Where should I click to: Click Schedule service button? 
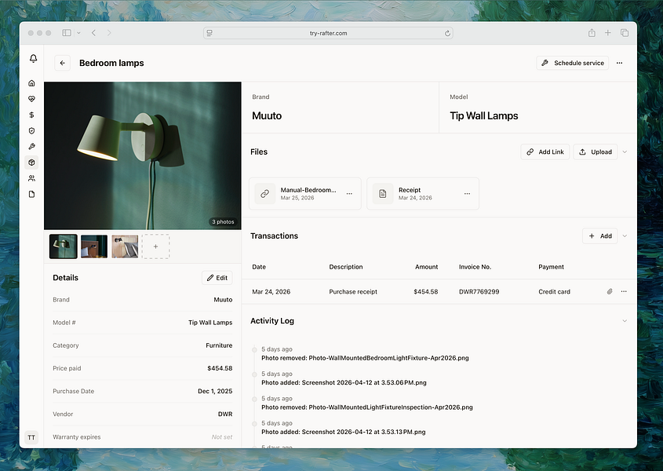[573, 63]
